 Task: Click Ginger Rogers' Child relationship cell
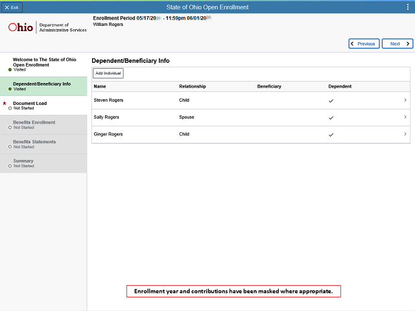[184, 134]
